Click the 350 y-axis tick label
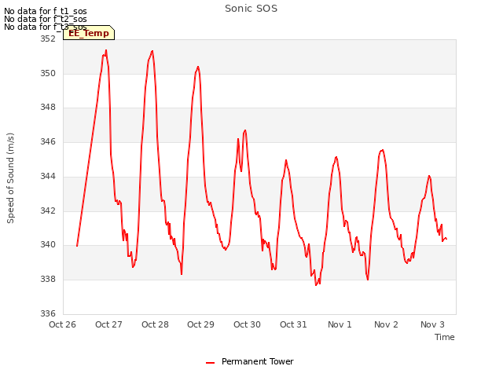This screenshot has height=377, width=503. click(48, 73)
